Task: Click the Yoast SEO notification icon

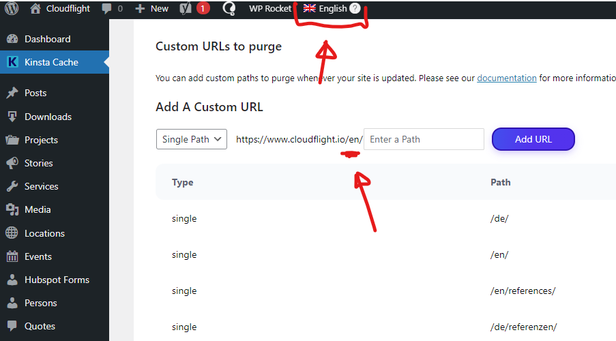Action: click(x=186, y=8)
